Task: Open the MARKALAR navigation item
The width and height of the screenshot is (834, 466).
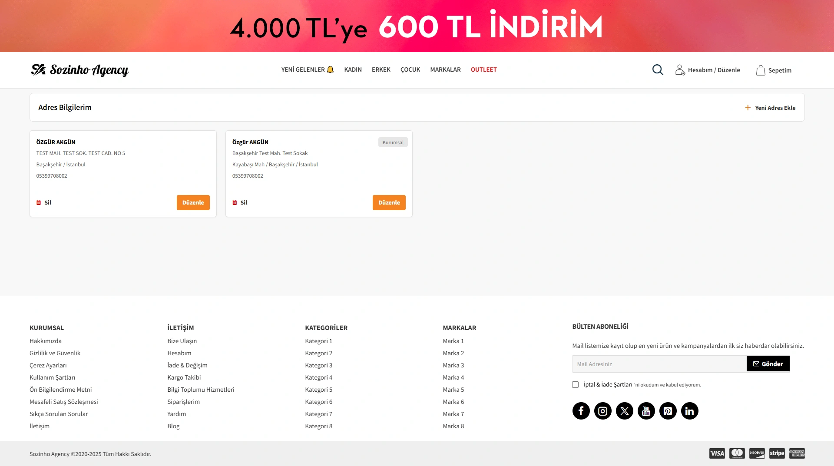Action: (x=445, y=69)
